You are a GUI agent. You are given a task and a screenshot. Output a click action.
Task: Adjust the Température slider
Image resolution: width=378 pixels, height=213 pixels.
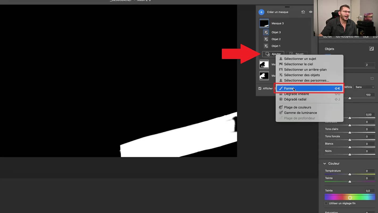click(x=350, y=174)
